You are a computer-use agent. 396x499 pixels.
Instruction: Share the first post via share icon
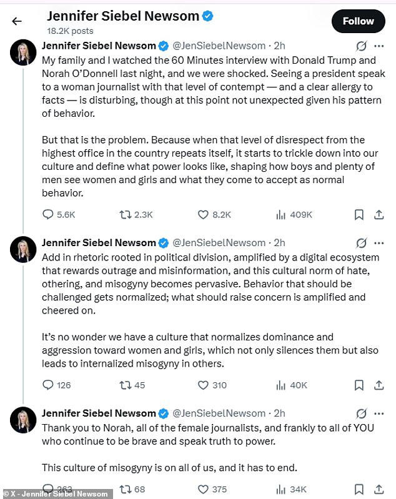(x=379, y=214)
